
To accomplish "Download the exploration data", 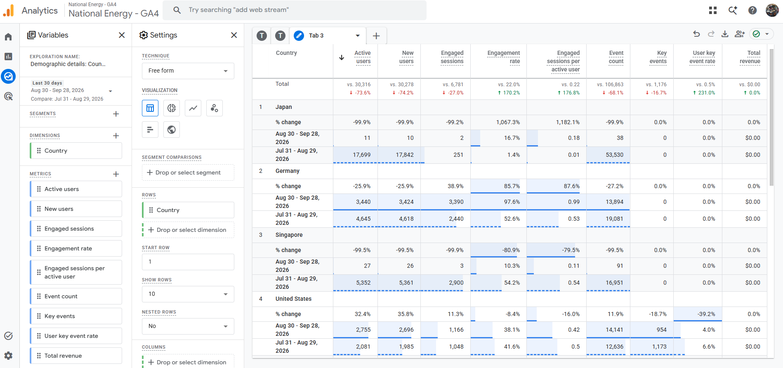I will tap(725, 34).
